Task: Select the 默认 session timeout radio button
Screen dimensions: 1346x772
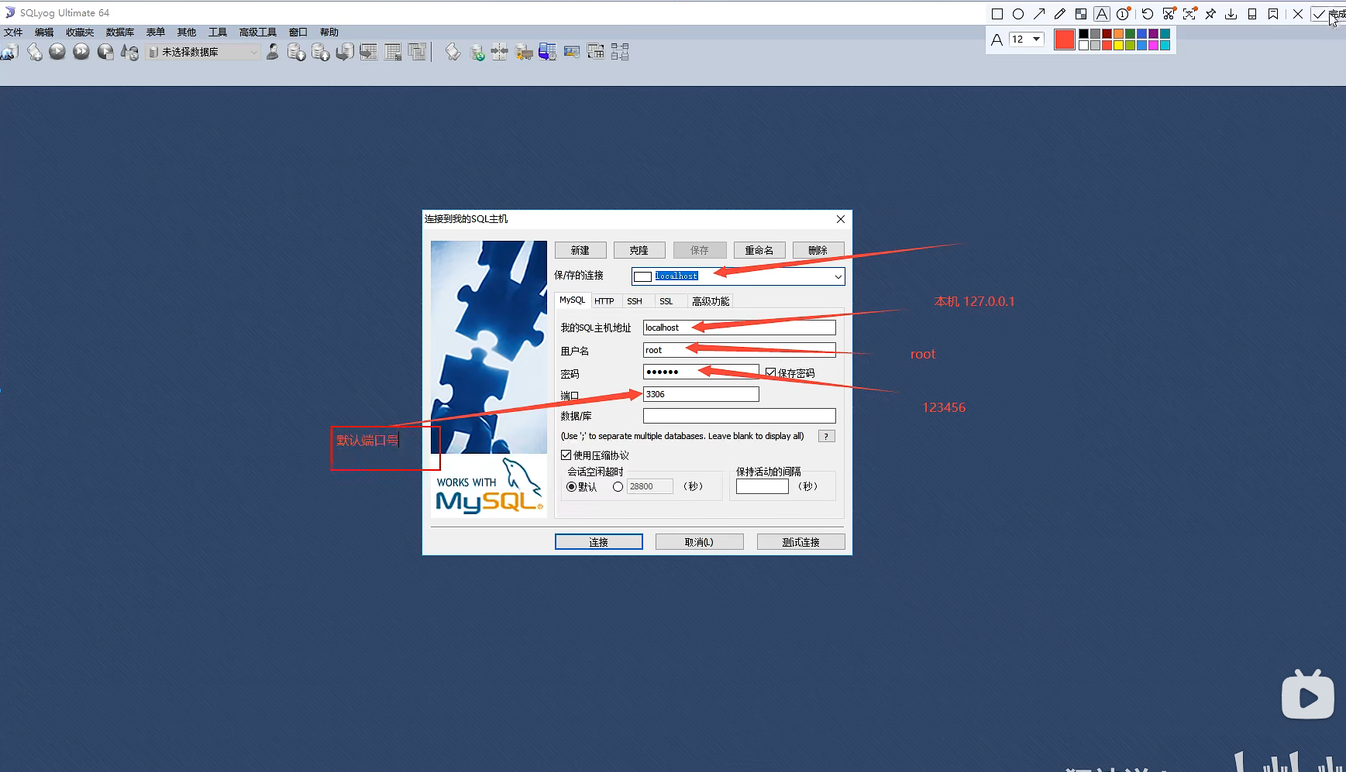Action: coord(571,487)
